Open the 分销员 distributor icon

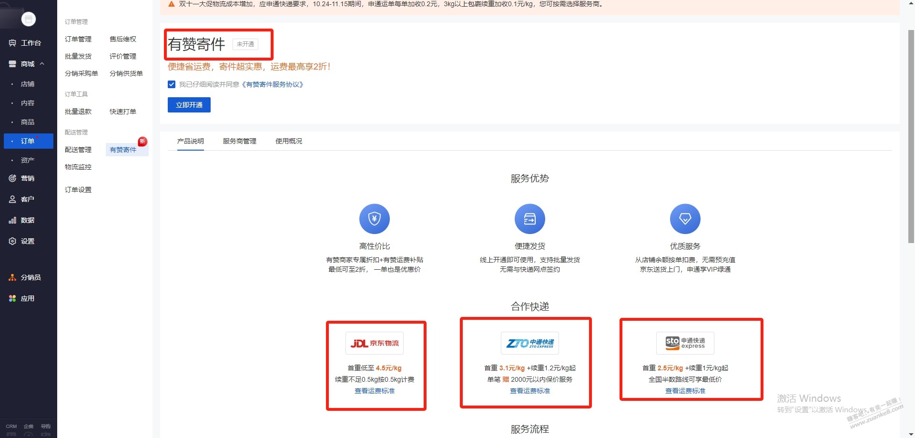click(x=12, y=277)
